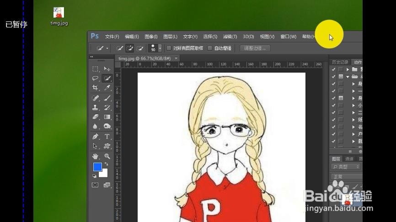The image size is (396, 222).
Task: Select the Crop tool
Action: (95, 88)
